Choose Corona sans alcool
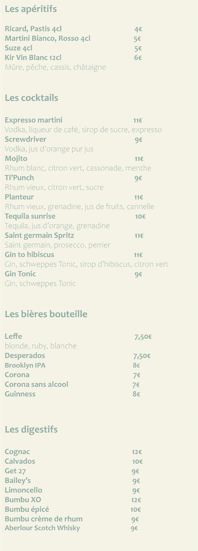198x551 pixels. click(x=37, y=384)
